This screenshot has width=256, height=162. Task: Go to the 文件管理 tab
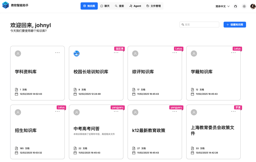click(153, 6)
